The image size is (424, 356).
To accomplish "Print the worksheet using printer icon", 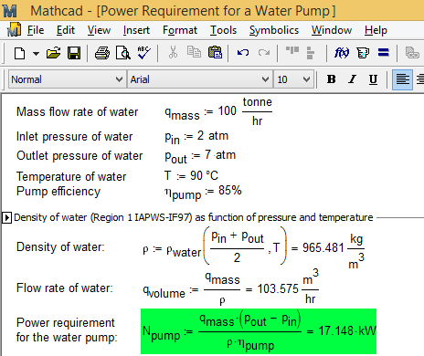I will (102, 53).
